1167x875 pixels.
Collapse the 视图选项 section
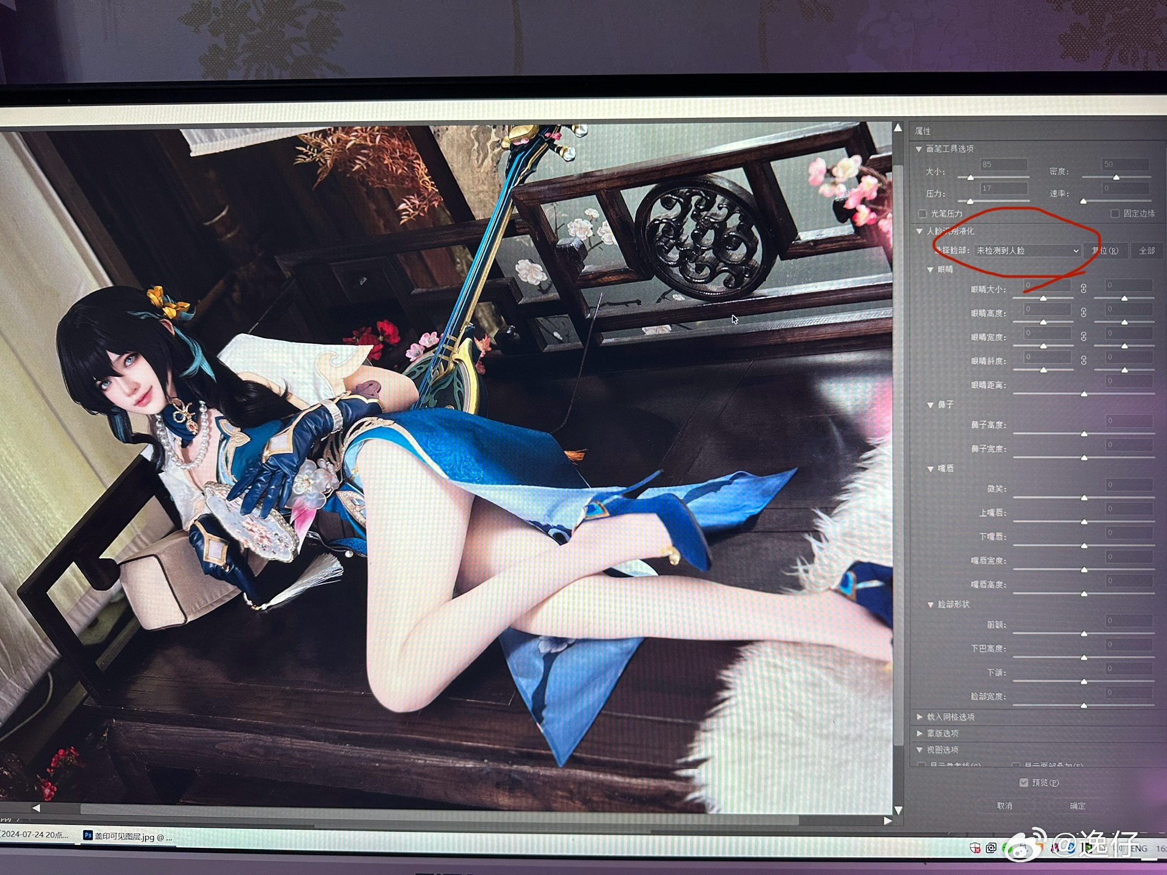coord(919,750)
